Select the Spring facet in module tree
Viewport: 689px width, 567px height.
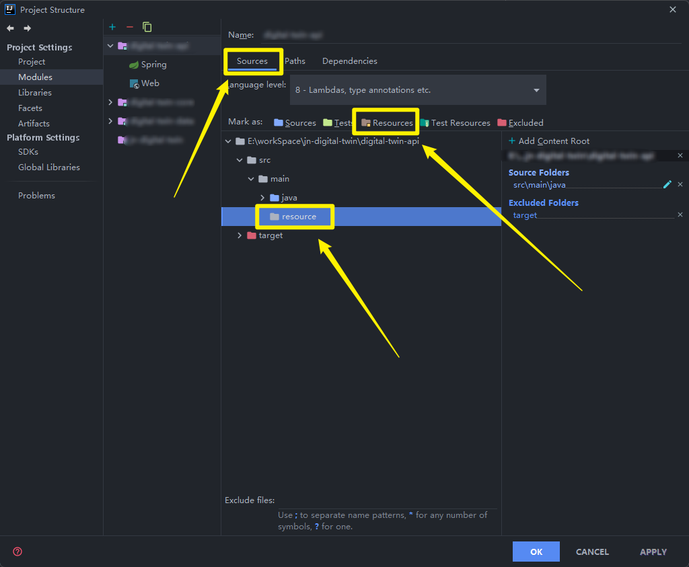[x=153, y=65]
